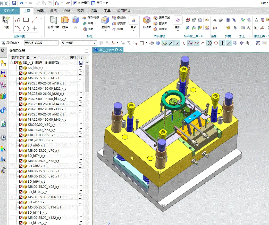Image resolution: width=269 pixels, height=225 pixels.
Task: Switch to the Assemblies (装配) ribbon tab
Action: click(x=40, y=11)
